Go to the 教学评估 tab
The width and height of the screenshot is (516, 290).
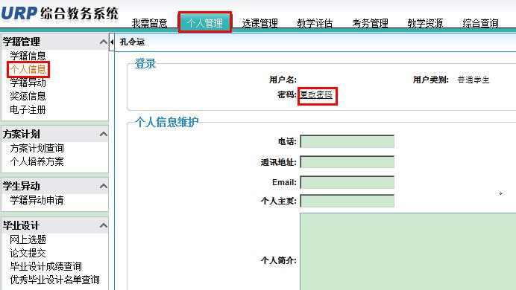315,23
